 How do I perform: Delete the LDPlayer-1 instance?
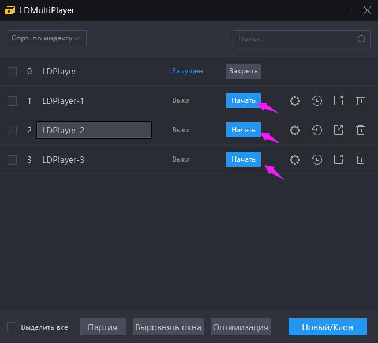tap(361, 101)
